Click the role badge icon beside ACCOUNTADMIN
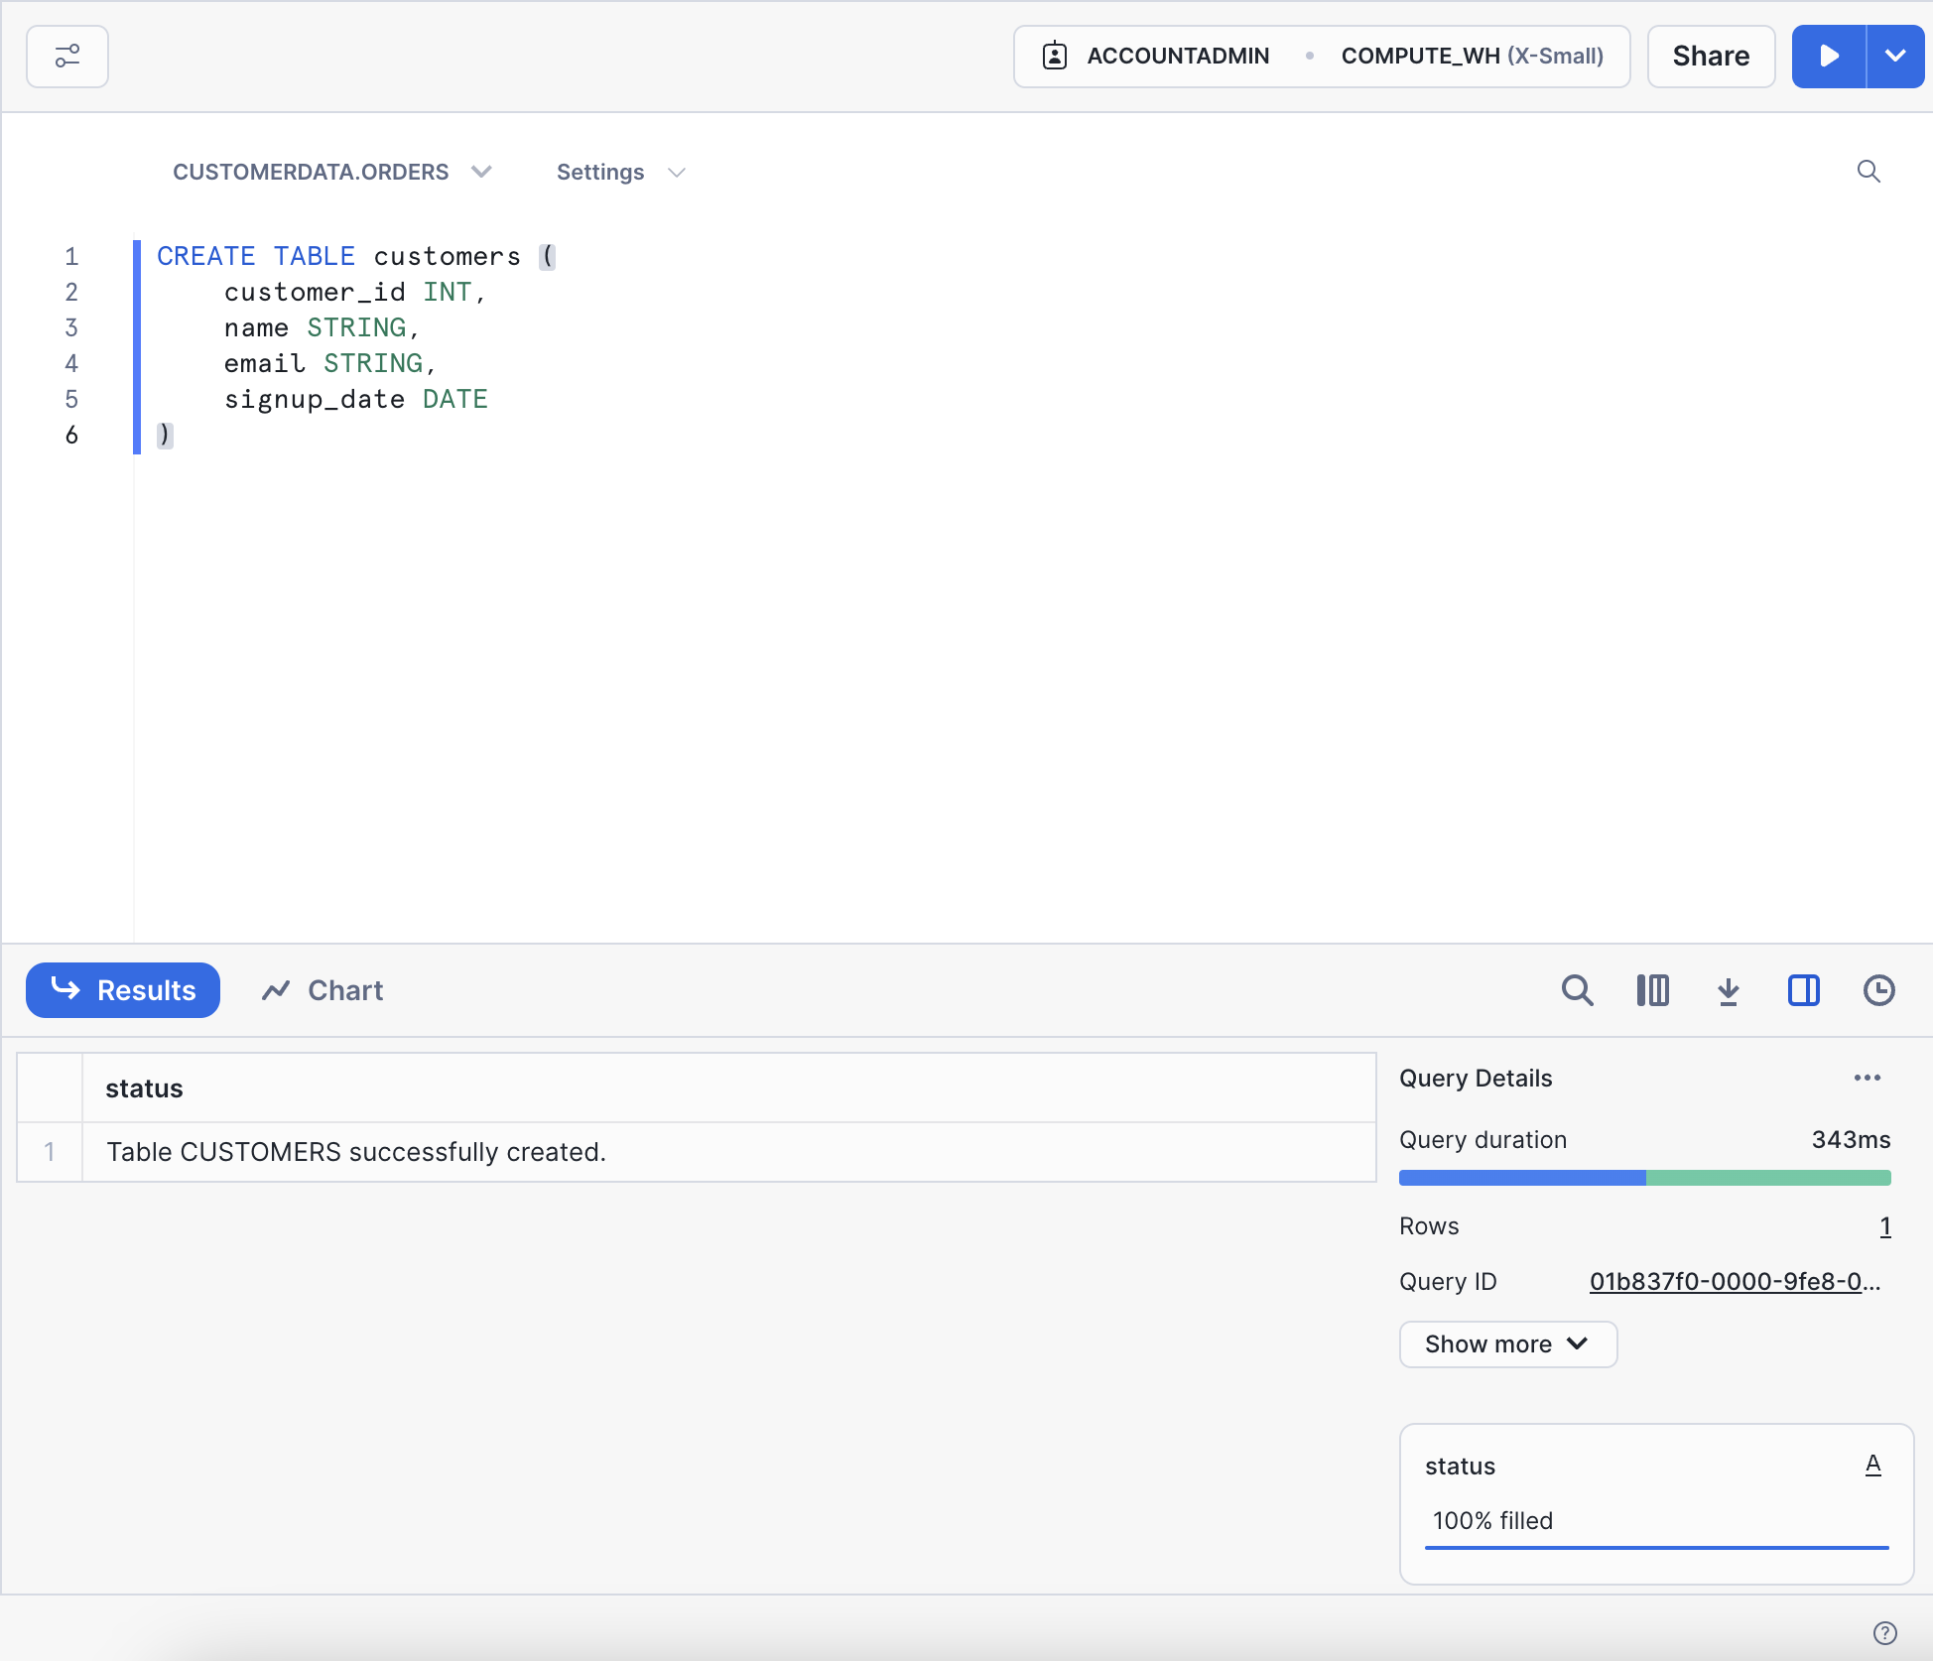The height and width of the screenshot is (1661, 1933). click(x=1055, y=56)
